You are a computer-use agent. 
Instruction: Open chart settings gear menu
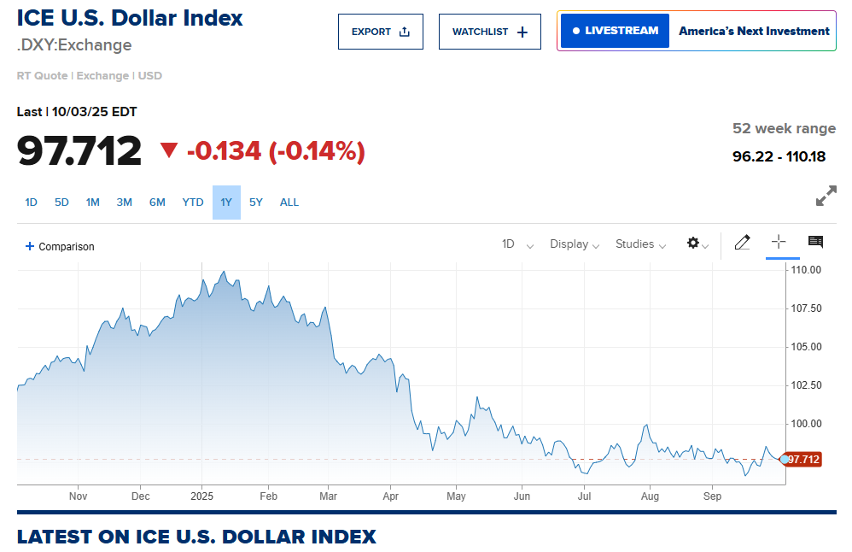[x=697, y=244]
